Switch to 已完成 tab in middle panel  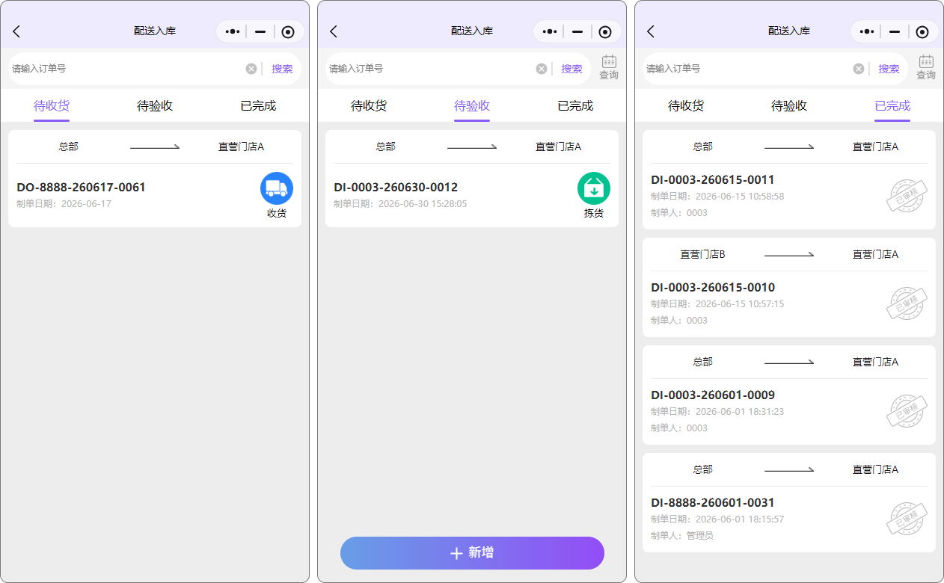pyautogui.click(x=575, y=106)
